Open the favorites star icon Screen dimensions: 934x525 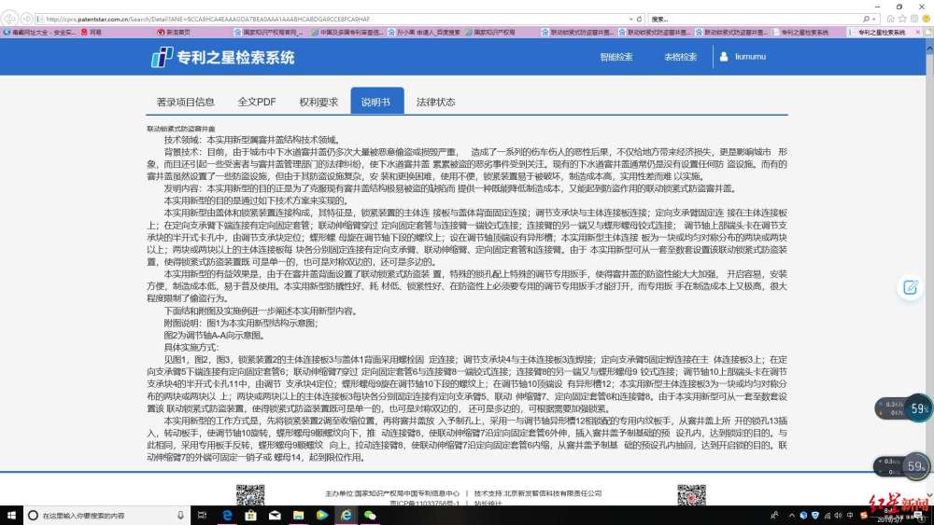pyautogui.click(x=902, y=19)
